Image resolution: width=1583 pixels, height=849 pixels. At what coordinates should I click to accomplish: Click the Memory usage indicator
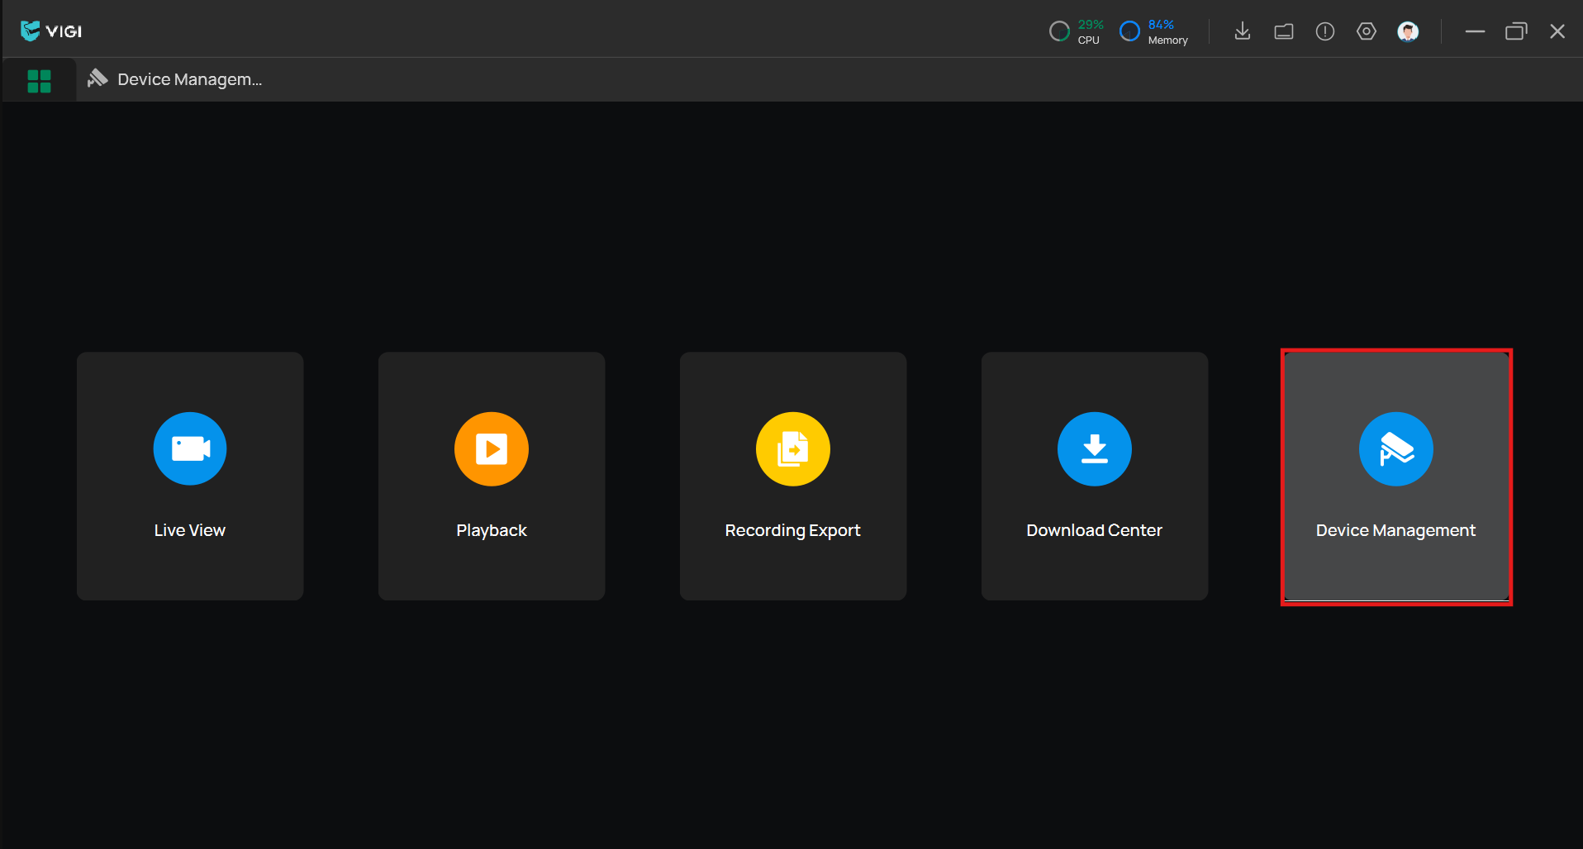(x=1153, y=31)
